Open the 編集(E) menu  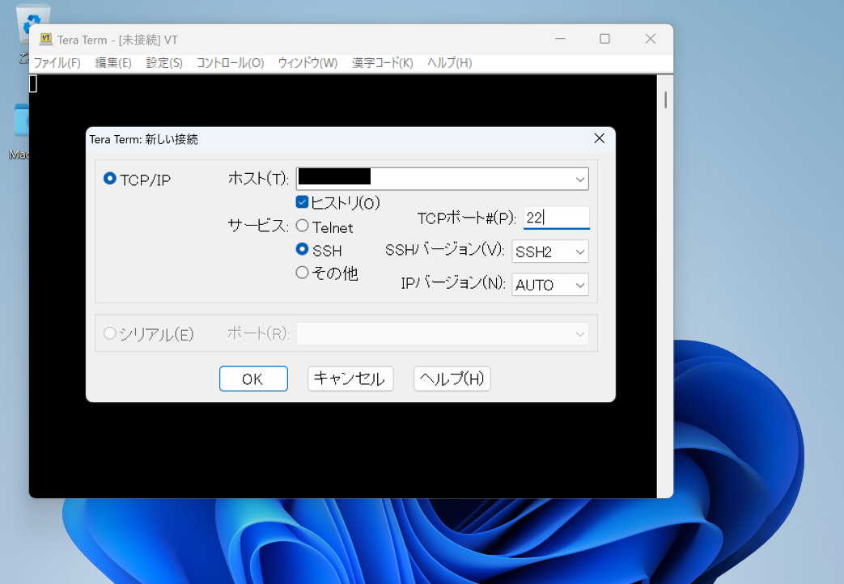[113, 63]
